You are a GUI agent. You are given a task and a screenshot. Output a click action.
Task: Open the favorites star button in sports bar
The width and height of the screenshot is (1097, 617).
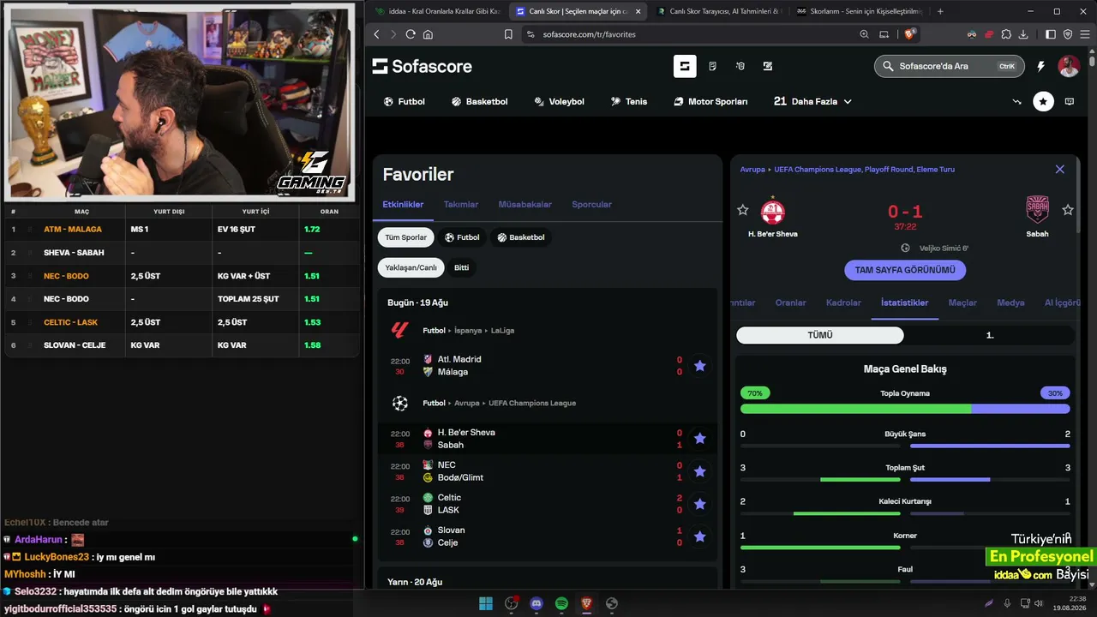(1043, 101)
